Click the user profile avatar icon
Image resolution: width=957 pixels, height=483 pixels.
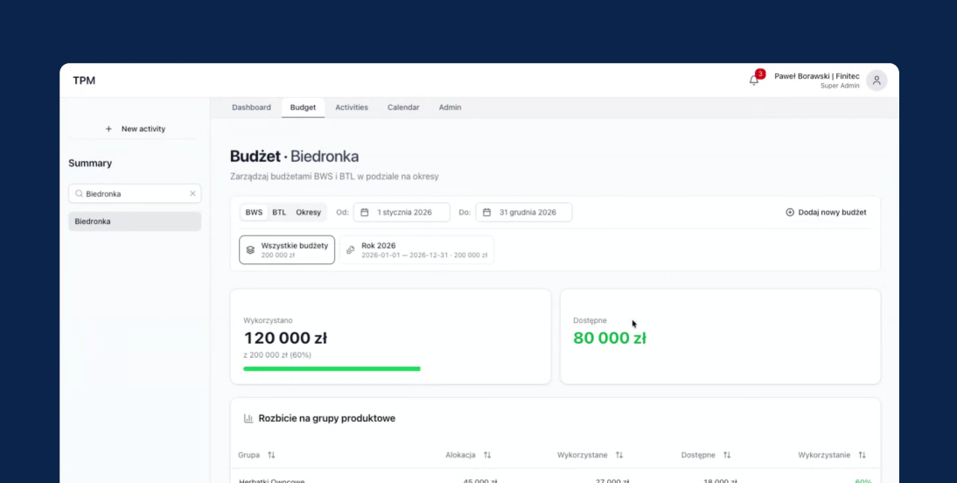coord(877,80)
